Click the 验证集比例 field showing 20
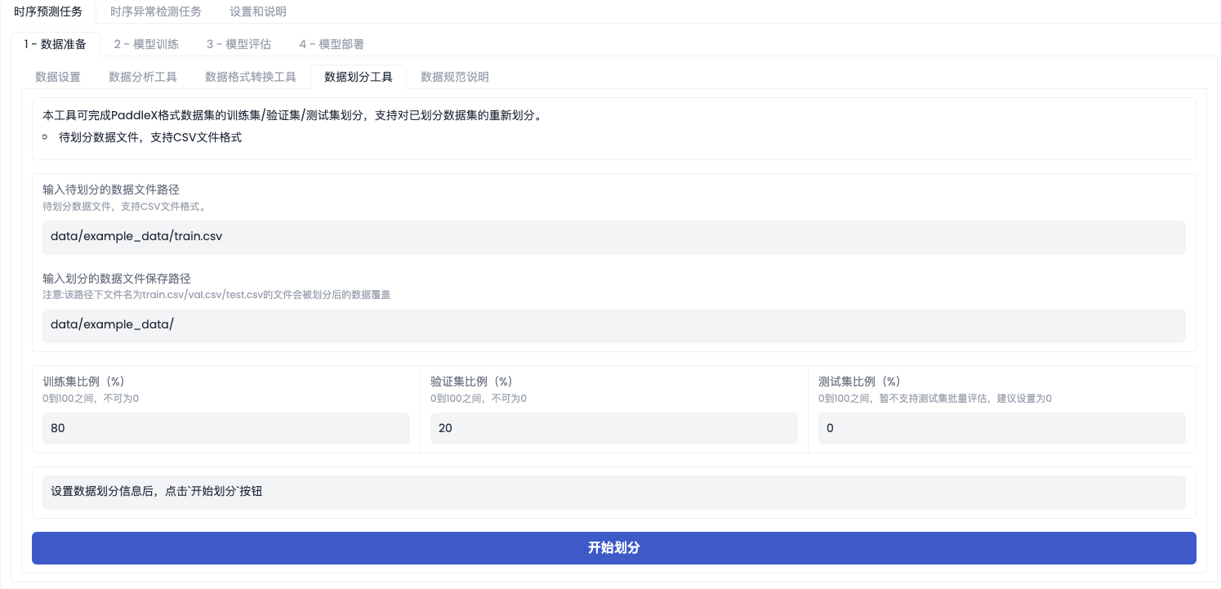 [613, 427]
